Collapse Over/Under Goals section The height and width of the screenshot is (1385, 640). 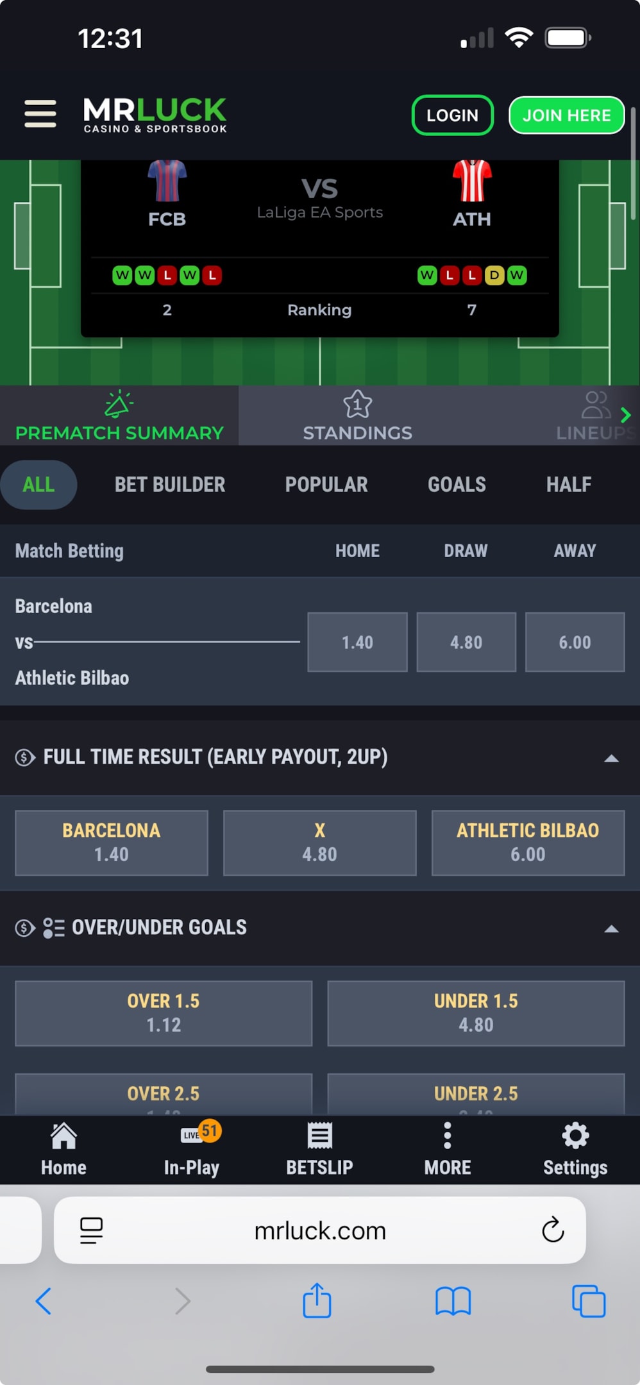(611, 928)
